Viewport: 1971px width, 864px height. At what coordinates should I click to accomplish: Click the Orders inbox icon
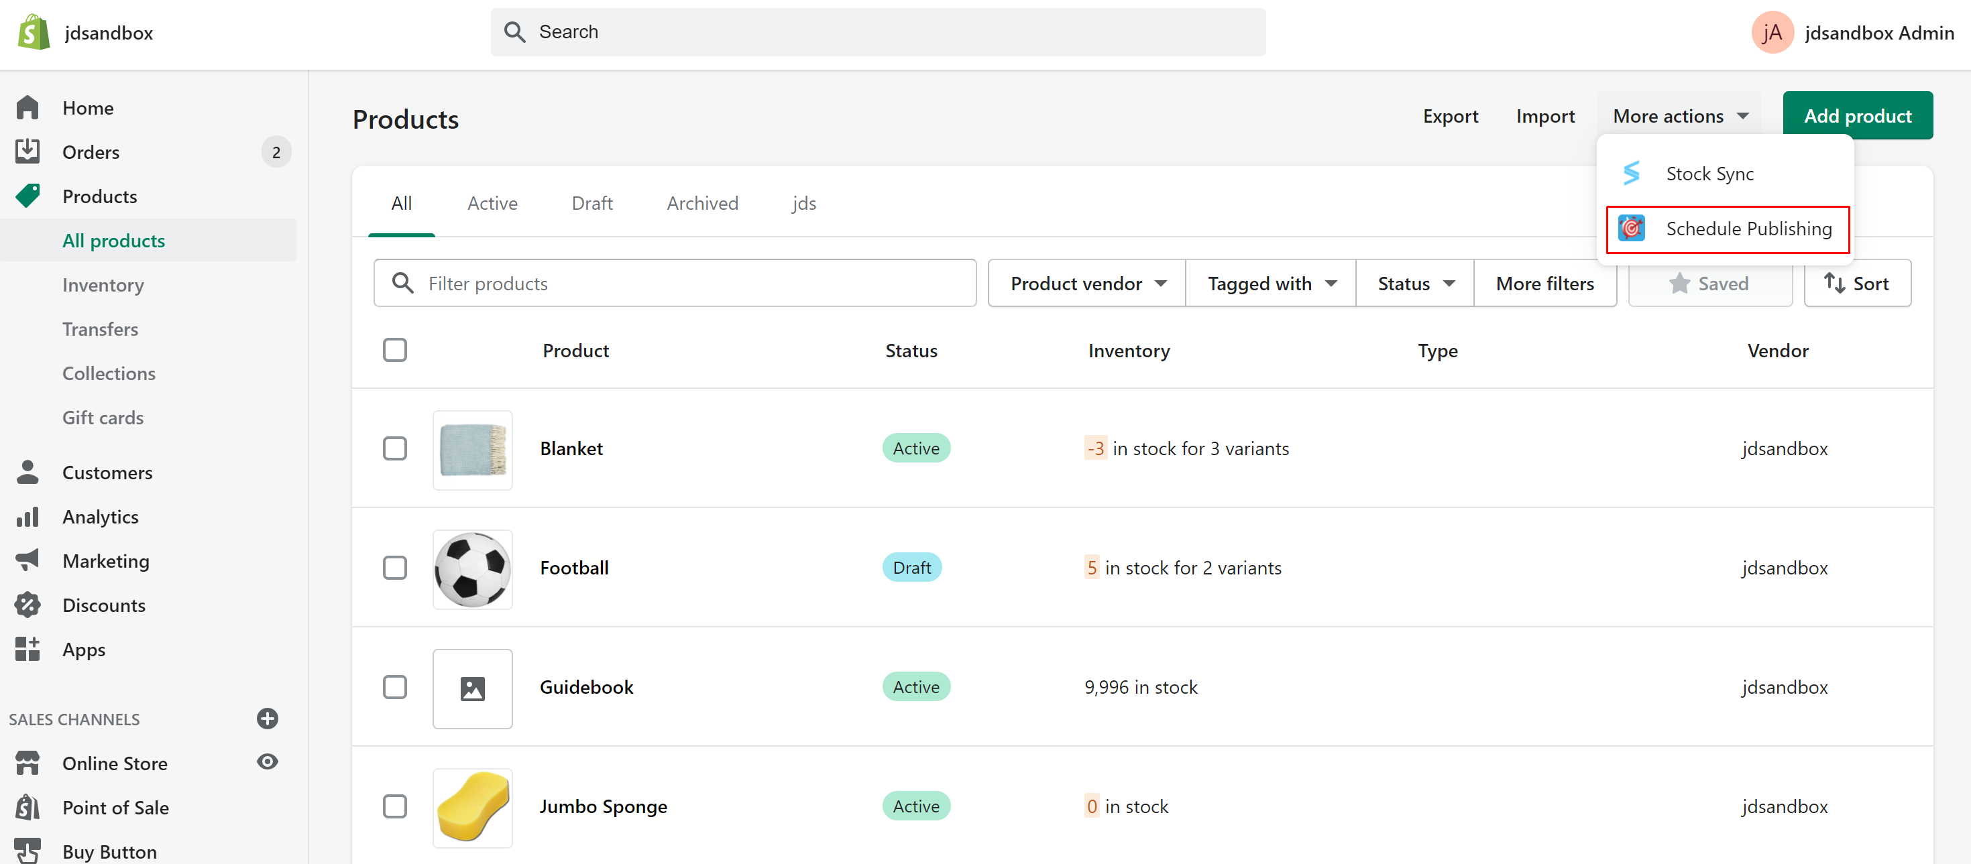click(27, 151)
